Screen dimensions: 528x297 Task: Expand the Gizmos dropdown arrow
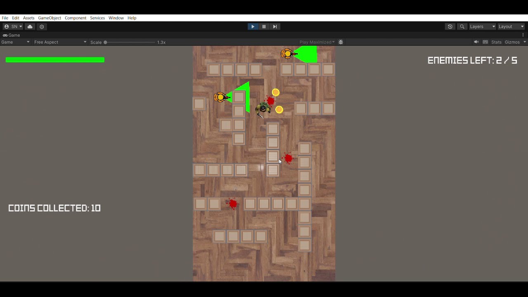coord(525,42)
